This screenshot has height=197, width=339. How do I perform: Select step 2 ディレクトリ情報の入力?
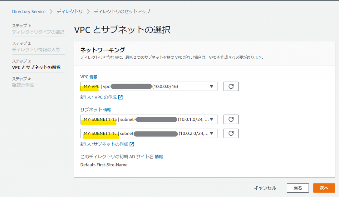[x=36, y=50]
